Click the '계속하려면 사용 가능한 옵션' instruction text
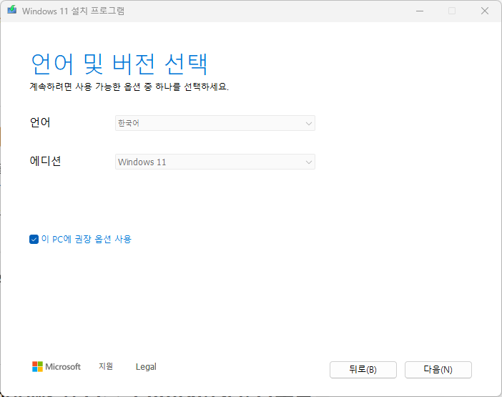This screenshot has height=397, width=502. (129, 87)
